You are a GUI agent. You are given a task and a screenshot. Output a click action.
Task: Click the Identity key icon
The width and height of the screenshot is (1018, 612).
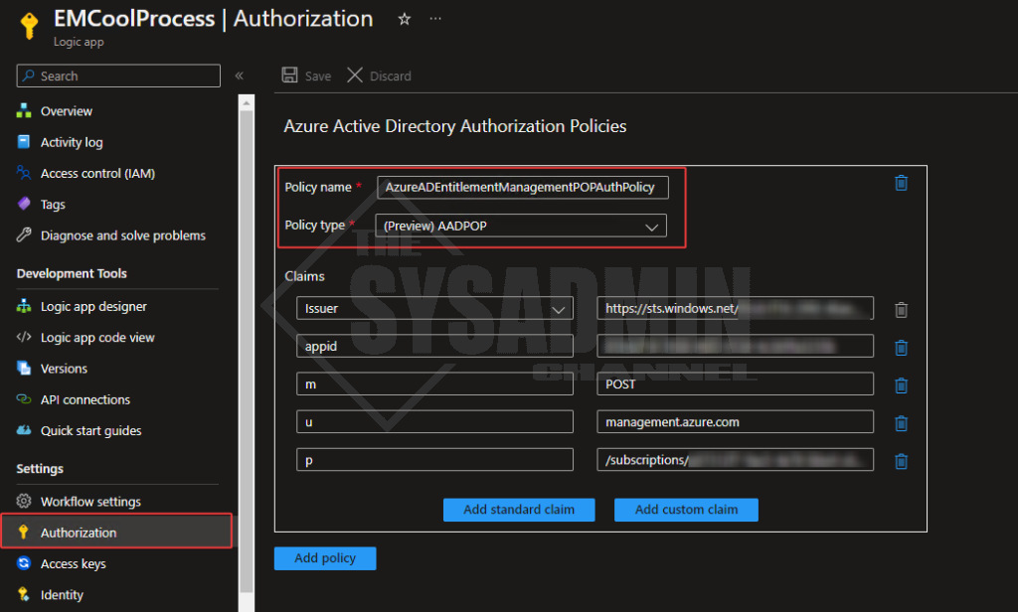point(24,594)
